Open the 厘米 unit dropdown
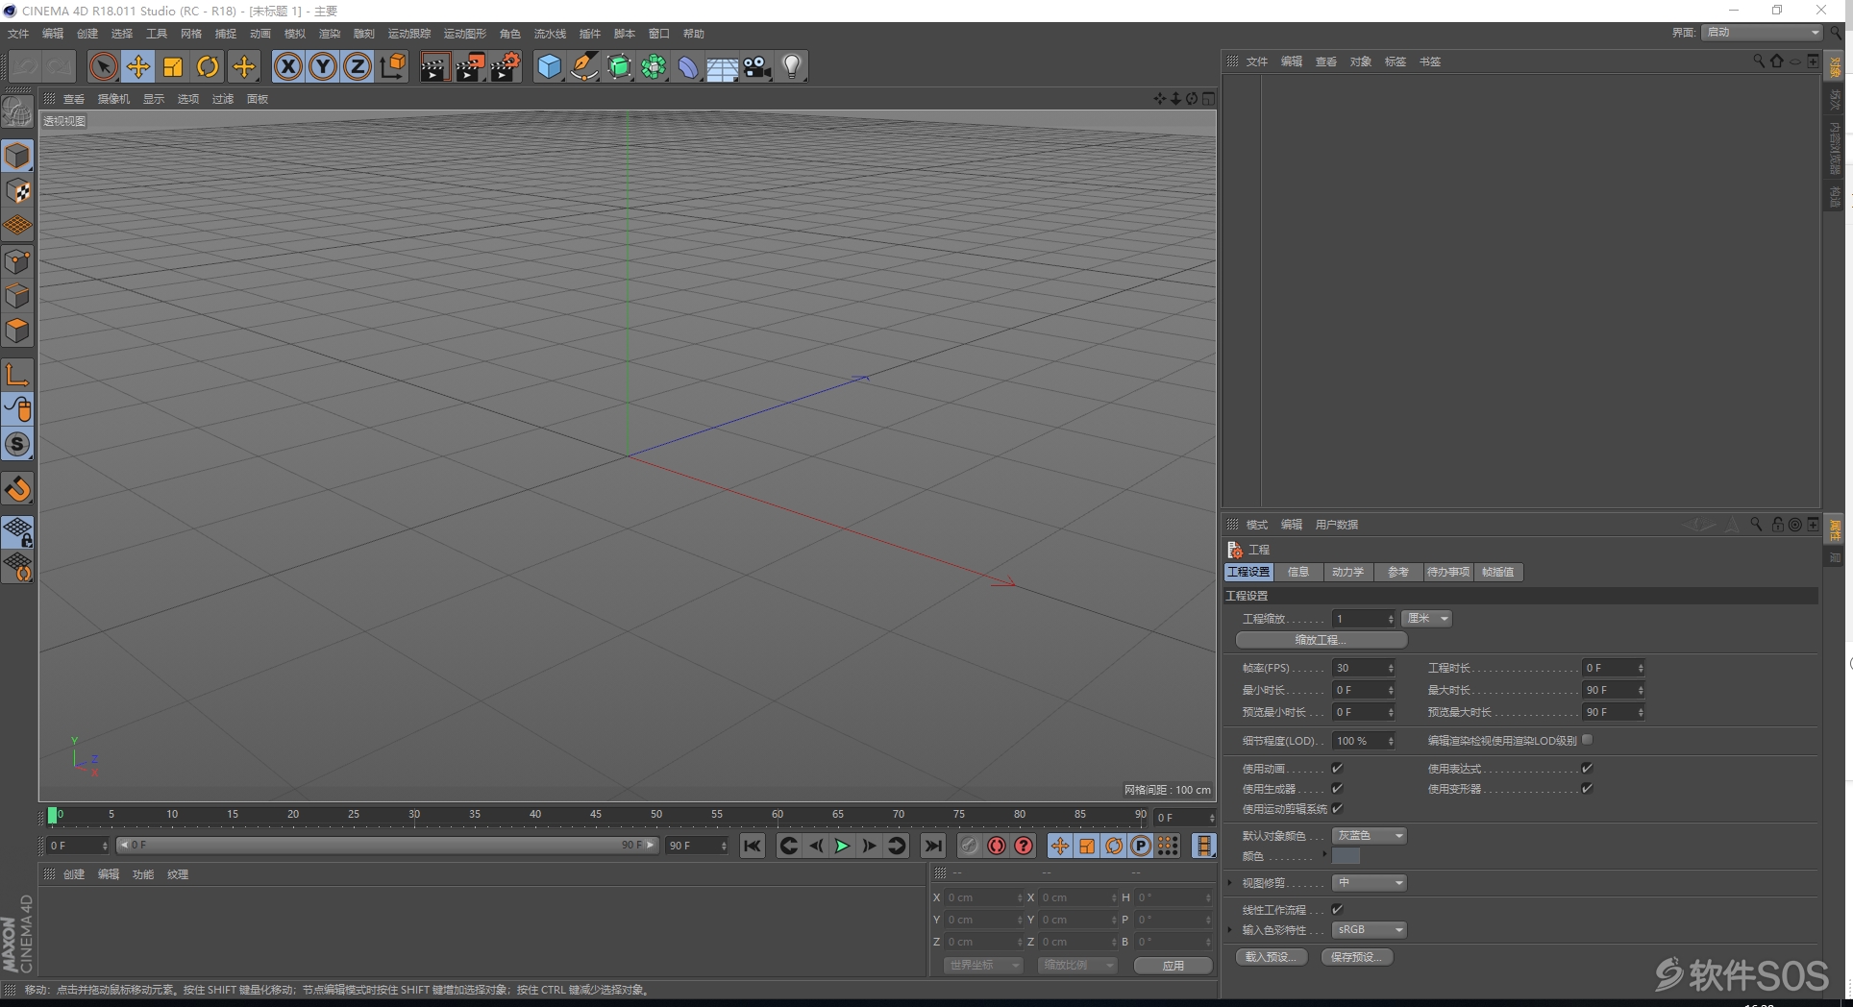Viewport: 1853px width, 1007px height. [x=1426, y=619]
